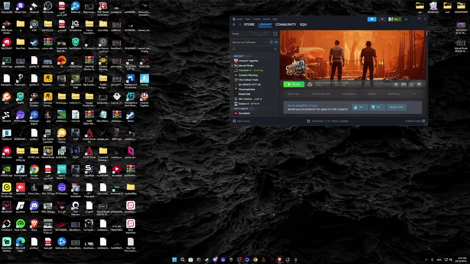
Task: Click the Brave icon in the taskbar
Action: (x=279, y=260)
